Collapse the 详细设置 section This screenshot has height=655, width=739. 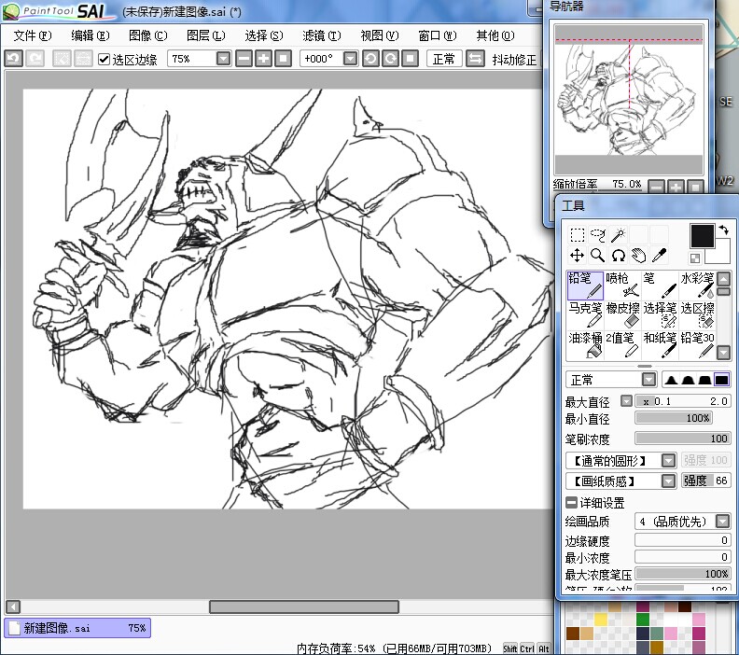(572, 503)
